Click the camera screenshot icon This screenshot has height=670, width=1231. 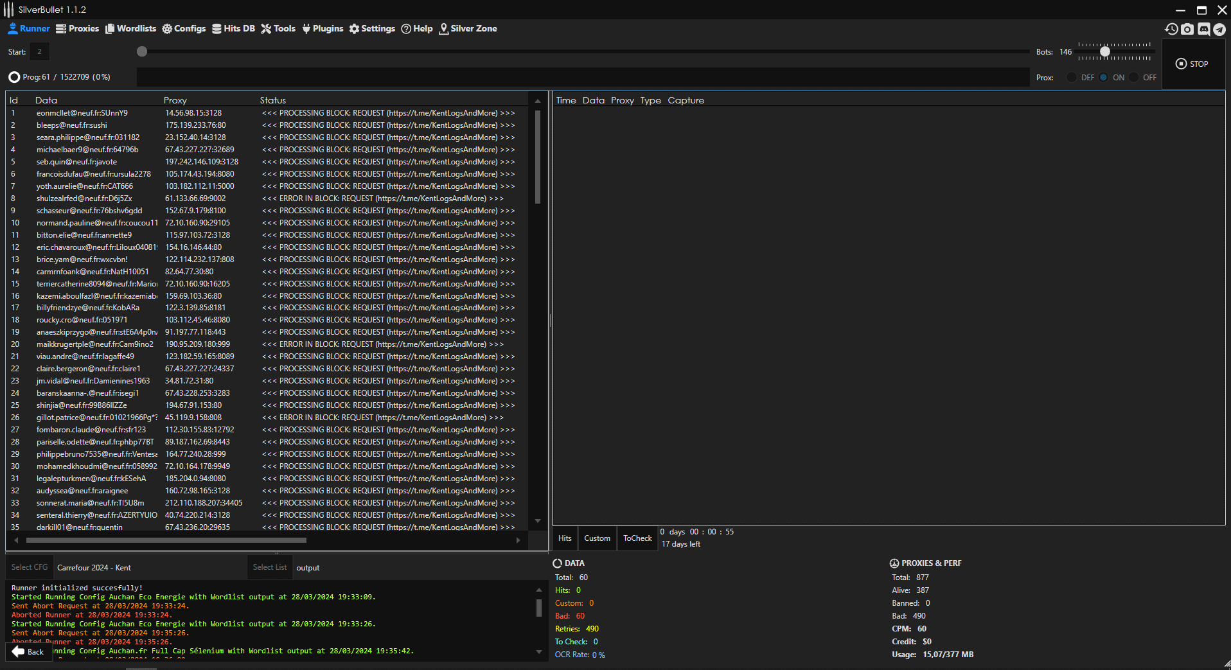(x=1187, y=29)
